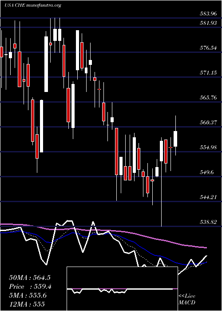Click the 576.54 price axis label
The width and height of the screenshot is (222, 311).
click(x=208, y=48)
